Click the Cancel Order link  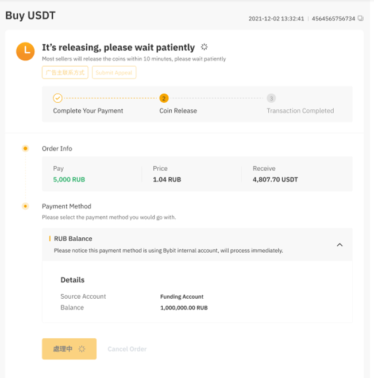coord(127,349)
